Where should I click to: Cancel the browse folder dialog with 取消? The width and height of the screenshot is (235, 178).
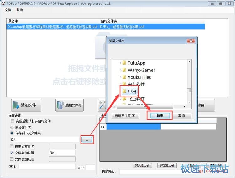point(181,116)
